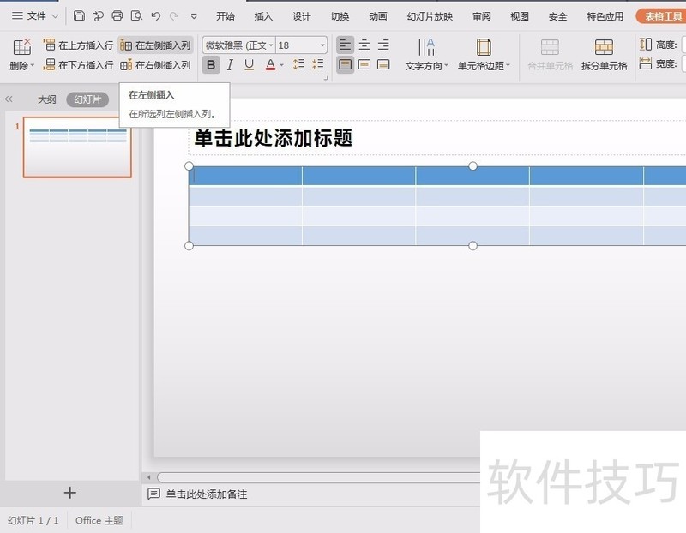Switch to the 切换 tab
Image resolution: width=686 pixels, height=533 pixels.
coord(340,16)
